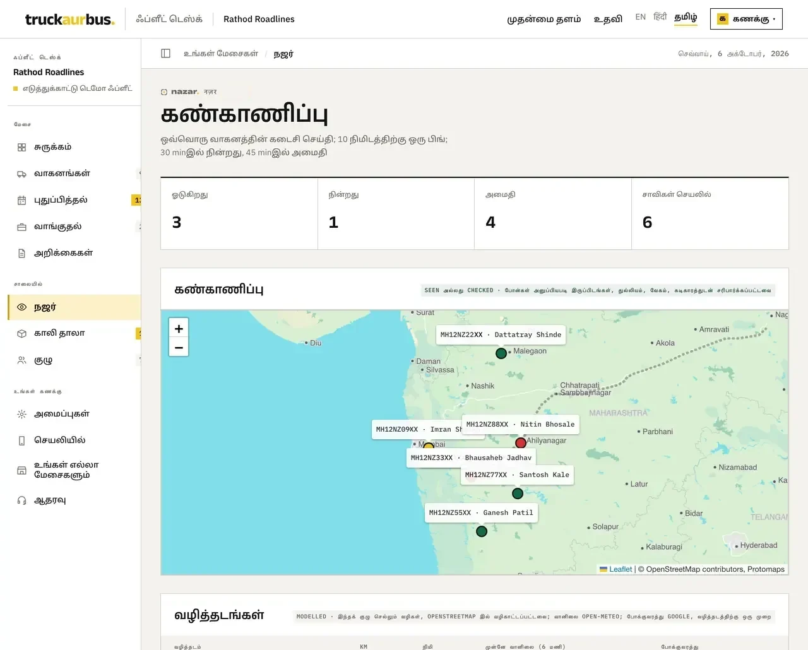
Task: Click the நின்றது count card
Action: (x=396, y=214)
